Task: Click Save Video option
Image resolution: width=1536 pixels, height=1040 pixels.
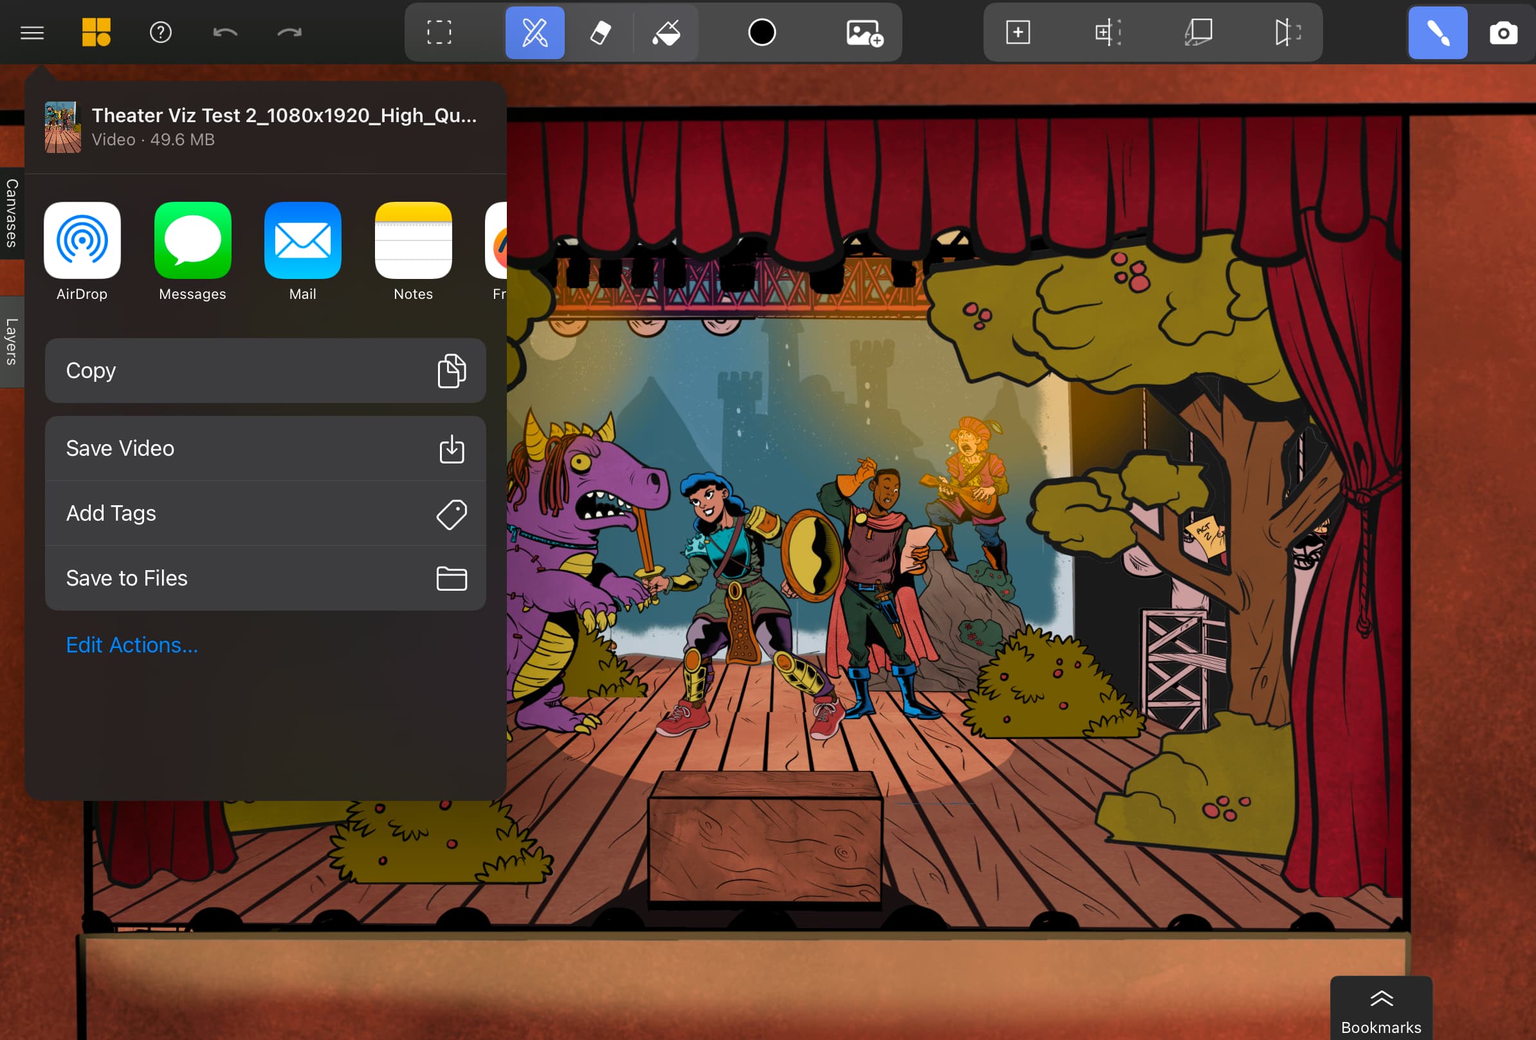Action: click(266, 447)
